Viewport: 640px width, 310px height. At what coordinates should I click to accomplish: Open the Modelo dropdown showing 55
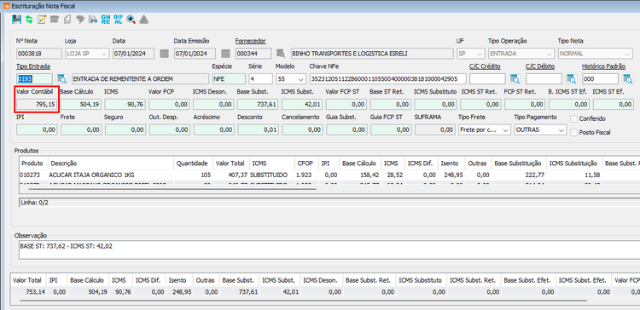click(x=291, y=78)
